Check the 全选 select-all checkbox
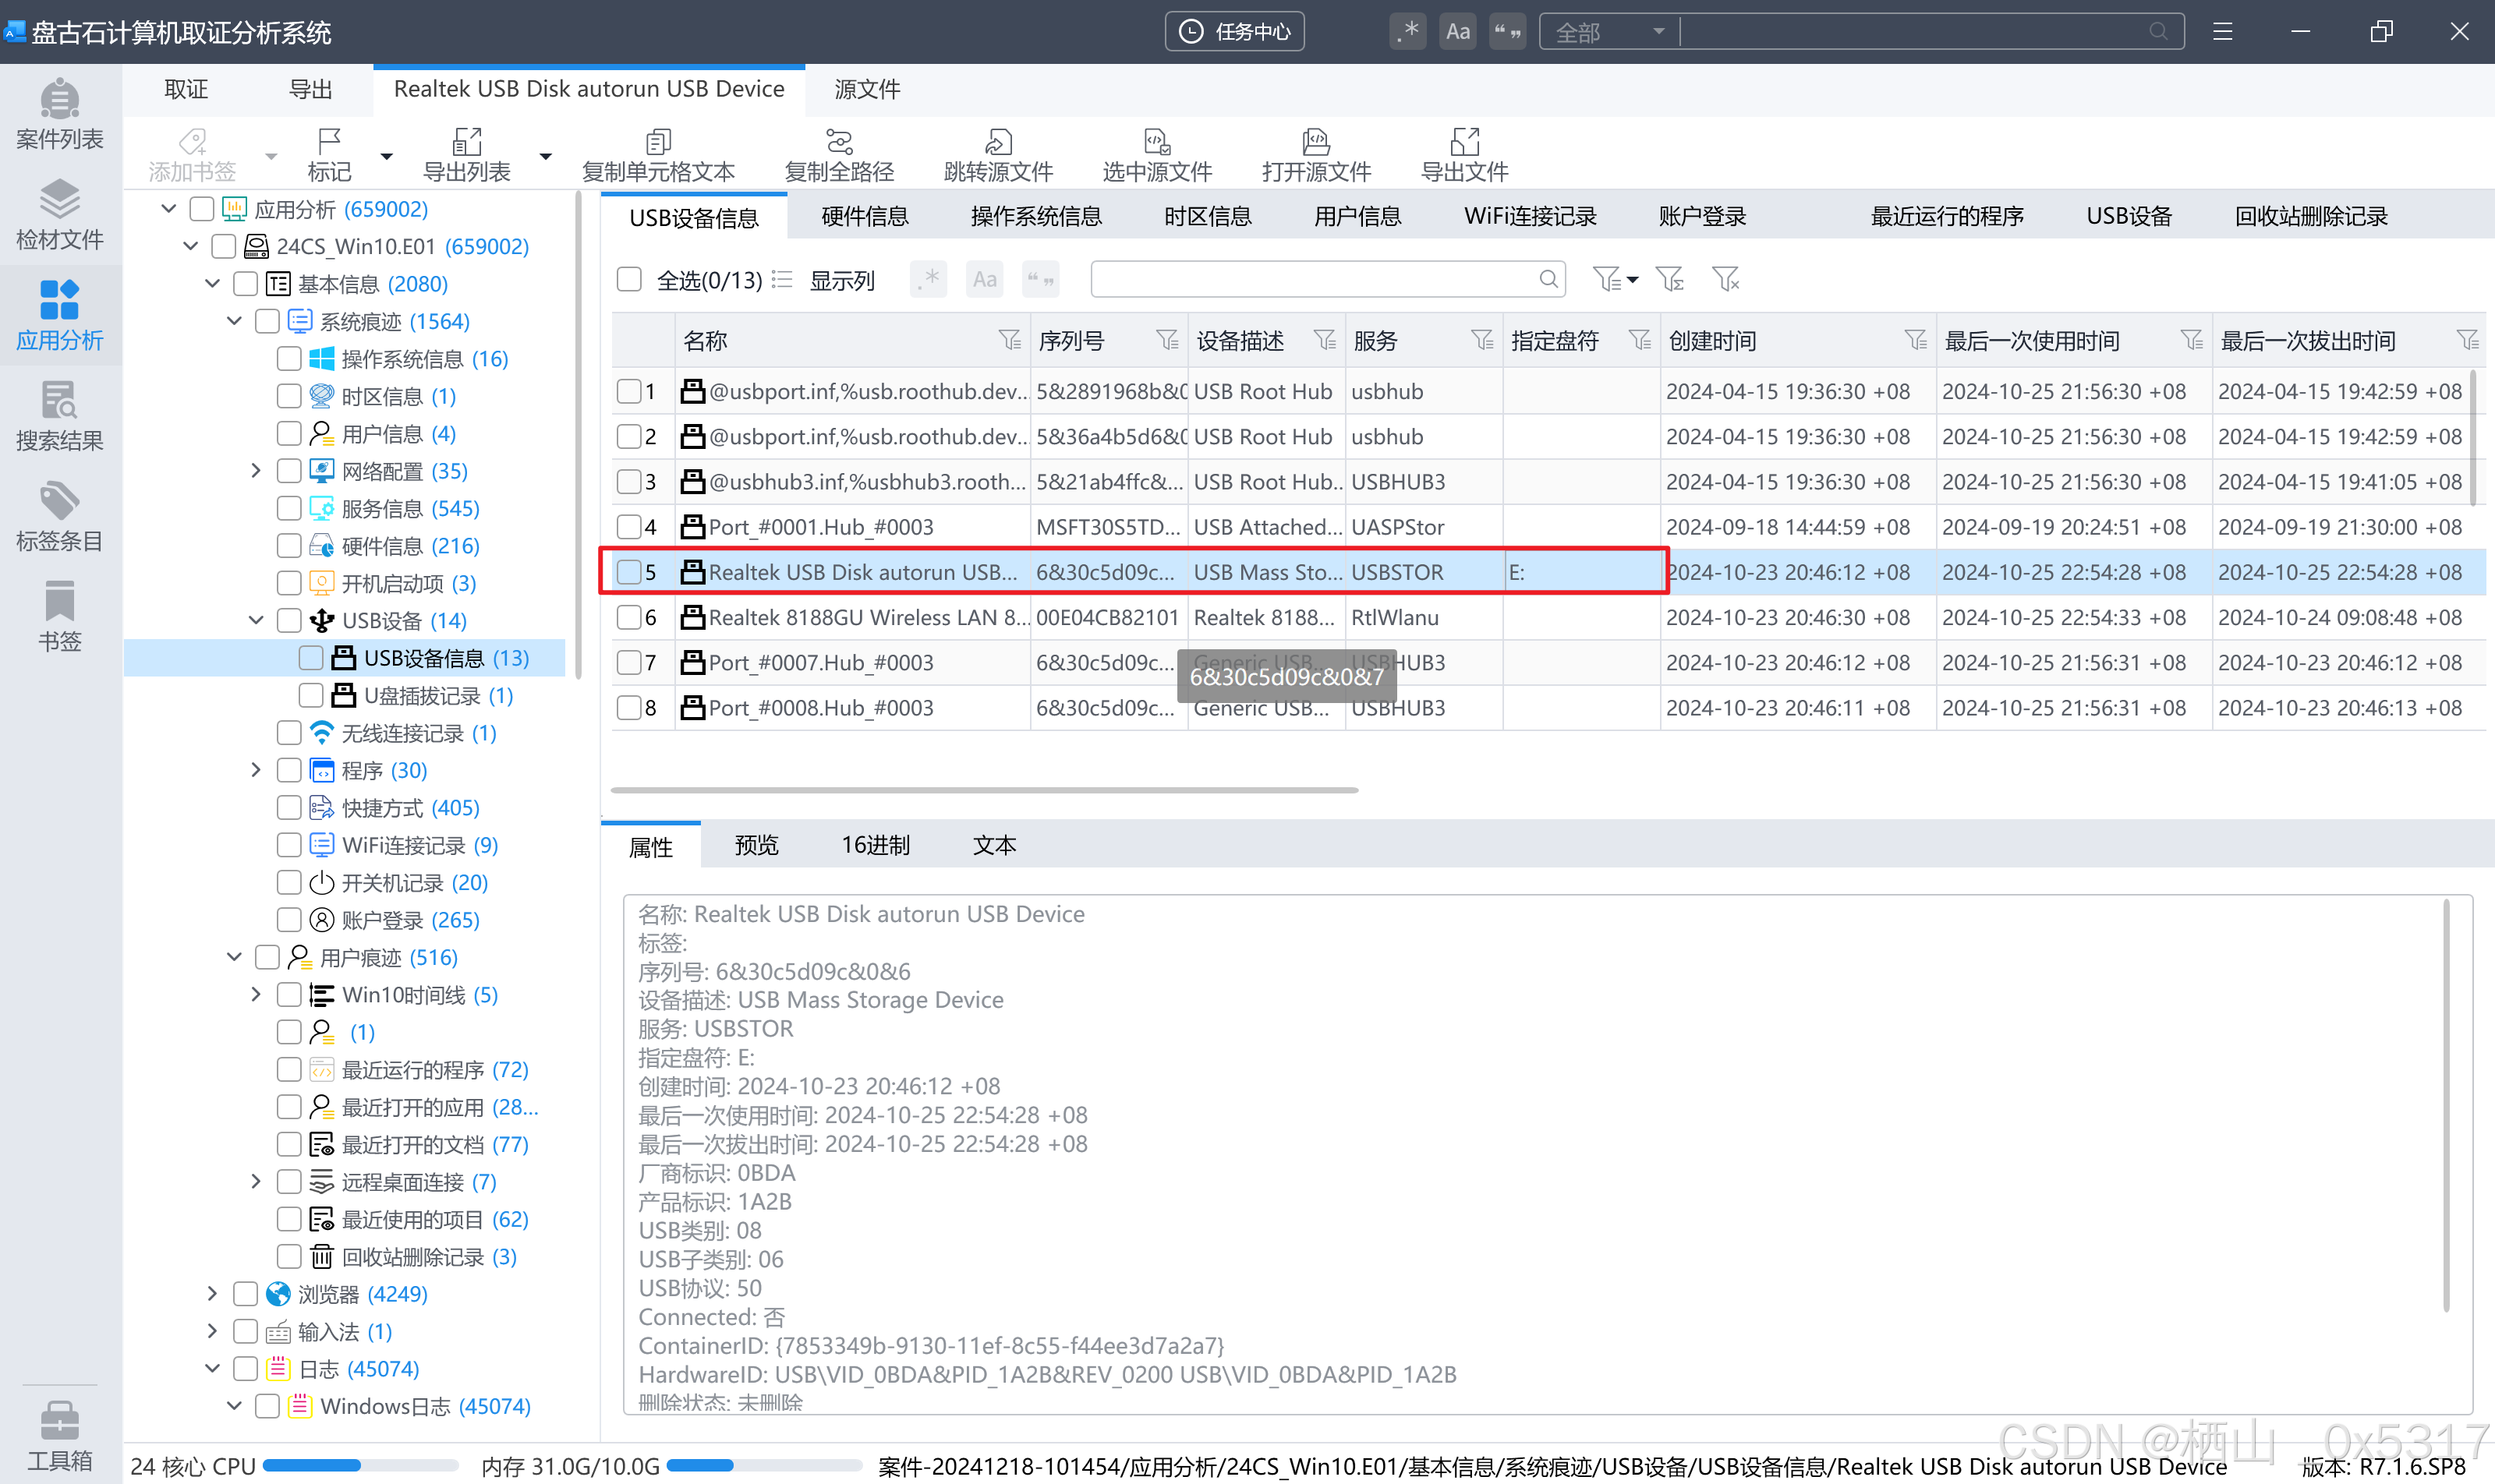The height and width of the screenshot is (1484, 2495). (629, 279)
